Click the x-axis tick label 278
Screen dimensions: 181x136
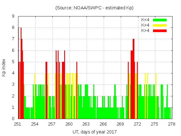(x=171, y=124)
